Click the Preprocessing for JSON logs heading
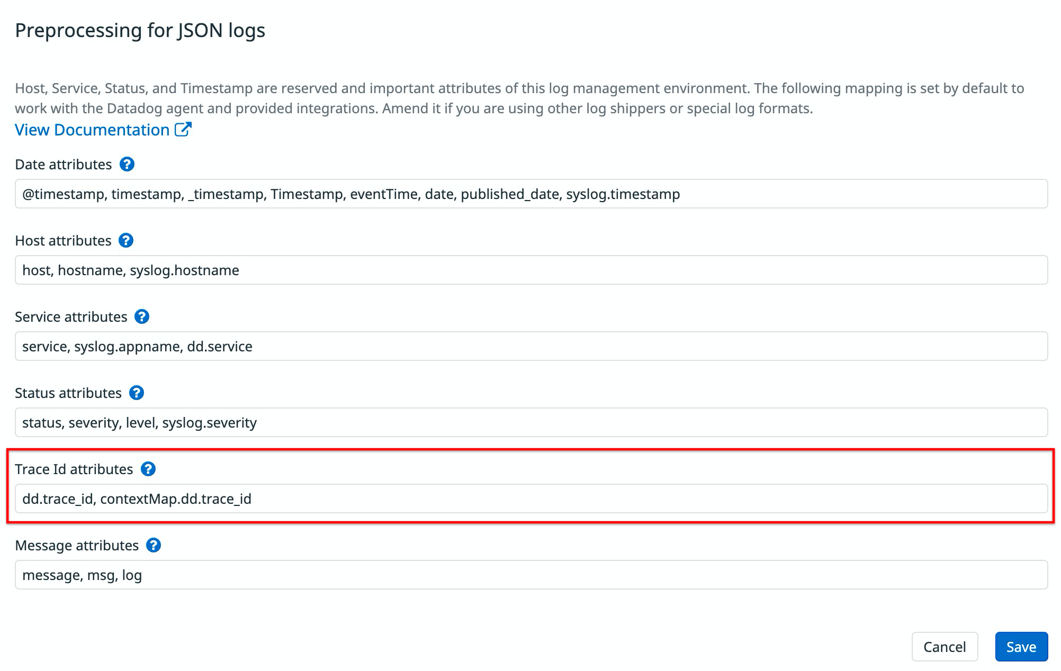The height and width of the screenshot is (671, 1061). click(x=141, y=30)
